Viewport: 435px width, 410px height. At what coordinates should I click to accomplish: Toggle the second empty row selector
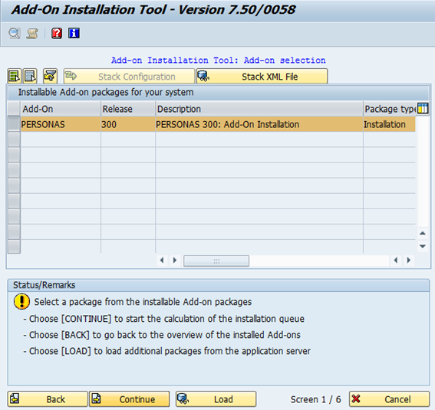click(x=14, y=155)
